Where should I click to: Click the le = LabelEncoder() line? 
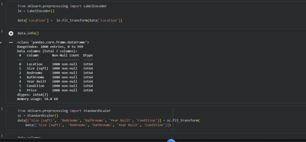(x=36, y=11)
